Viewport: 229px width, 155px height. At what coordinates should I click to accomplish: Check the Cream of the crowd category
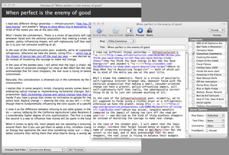(x=193, y=61)
